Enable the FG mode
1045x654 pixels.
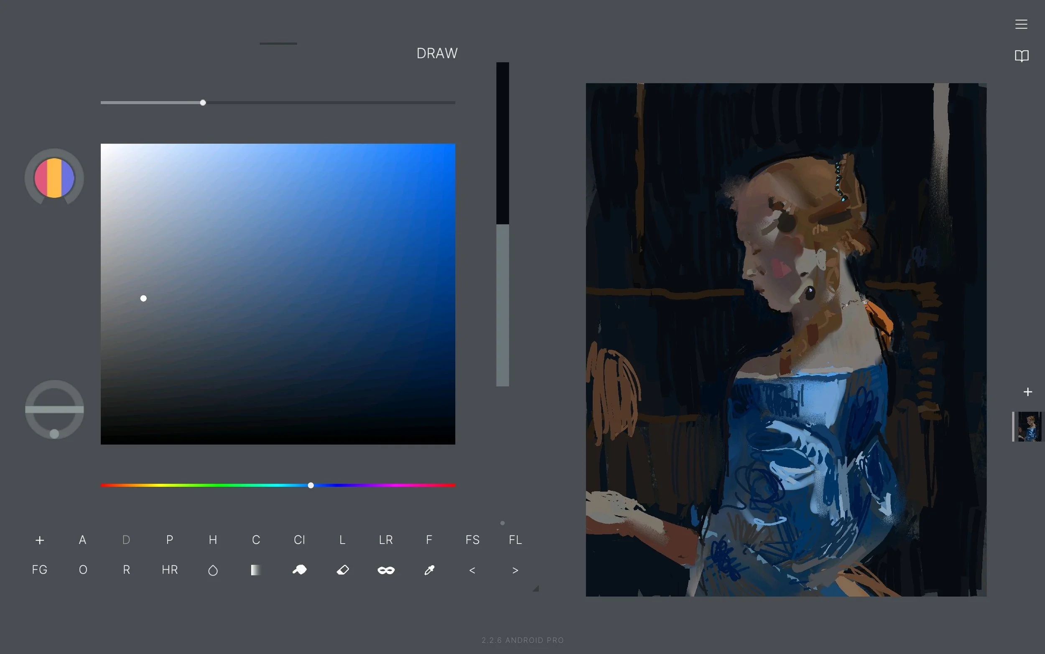(x=39, y=570)
